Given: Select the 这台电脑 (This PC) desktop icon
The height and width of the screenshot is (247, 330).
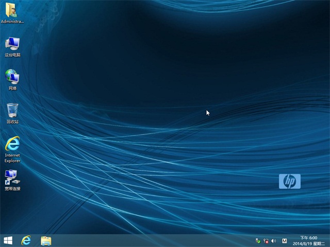Looking at the screenshot, I should (x=12, y=44).
